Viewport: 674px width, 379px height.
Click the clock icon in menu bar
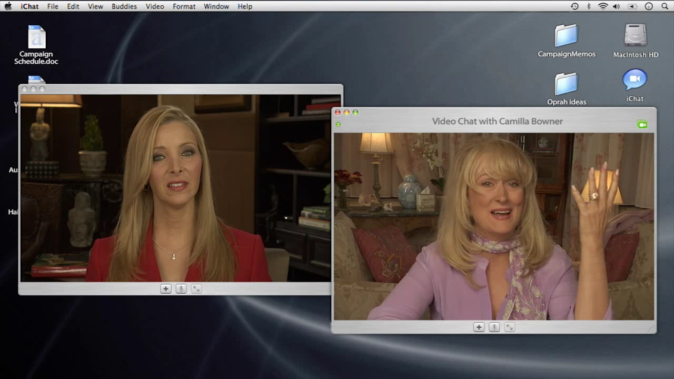tap(649, 6)
